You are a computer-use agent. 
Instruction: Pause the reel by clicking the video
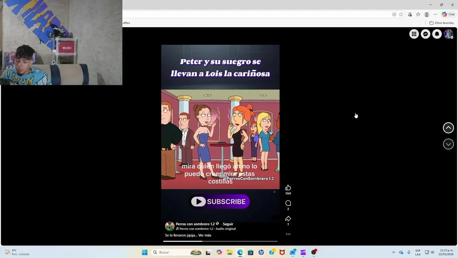point(220,133)
